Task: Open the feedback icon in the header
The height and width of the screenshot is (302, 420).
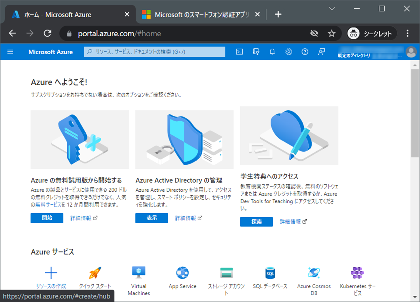Action: point(321,52)
